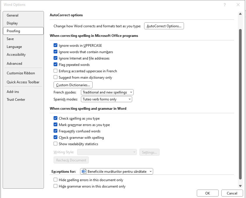The width and height of the screenshot is (246, 198).
Task: Click the scroll up arrow
Action: 240,14
